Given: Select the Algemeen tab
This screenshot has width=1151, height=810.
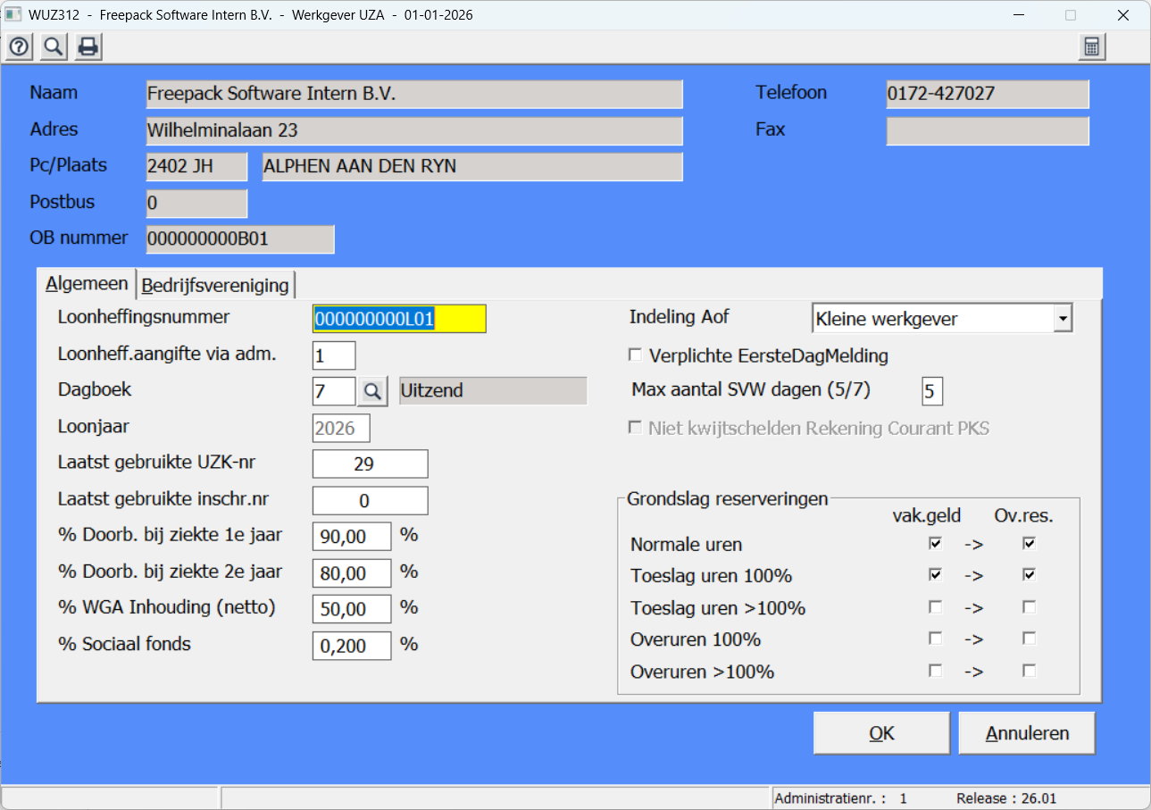Looking at the screenshot, I should (x=87, y=284).
